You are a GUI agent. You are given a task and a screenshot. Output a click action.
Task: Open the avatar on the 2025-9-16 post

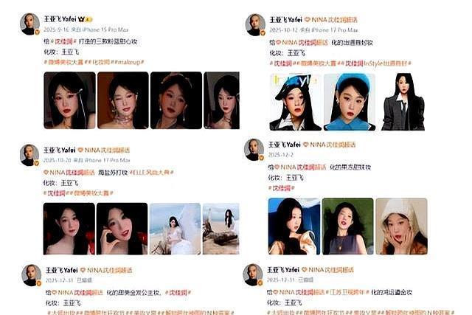[29, 24]
